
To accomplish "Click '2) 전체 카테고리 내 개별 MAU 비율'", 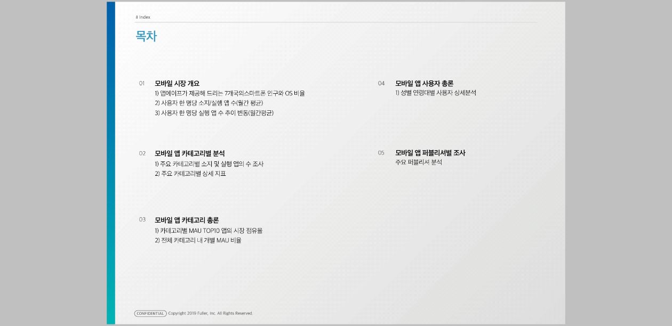I will click(198, 240).
